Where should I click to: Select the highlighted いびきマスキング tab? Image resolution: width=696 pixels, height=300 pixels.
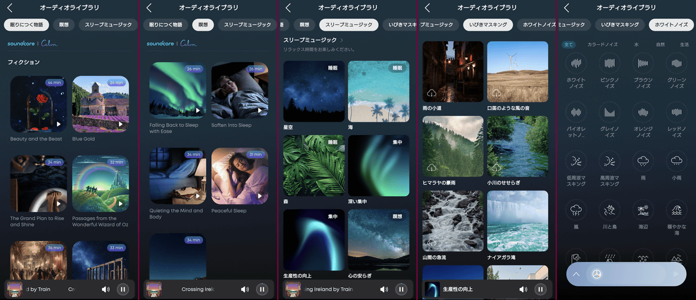coord(488,25)
